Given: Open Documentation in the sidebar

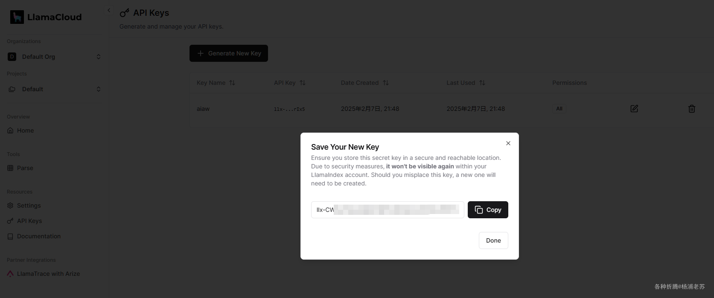Looking at the screenshot, I should point(38,236).
